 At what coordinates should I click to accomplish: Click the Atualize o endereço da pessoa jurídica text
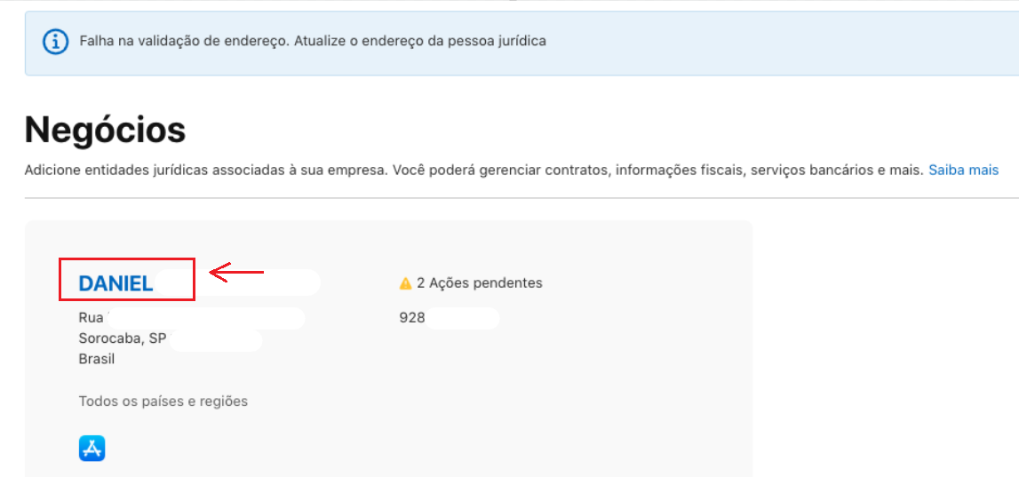click(x=420, y=41)
